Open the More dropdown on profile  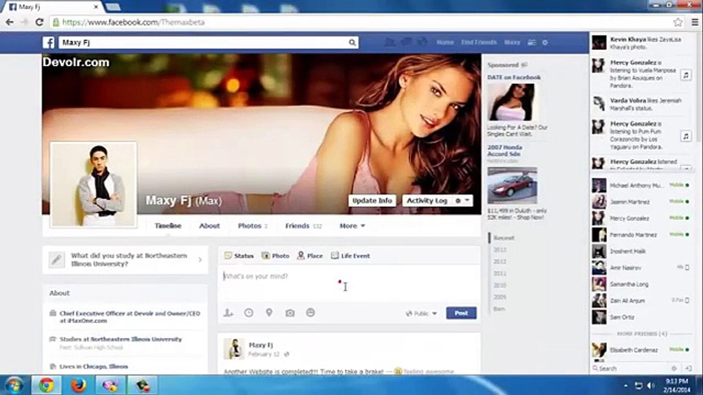click(352, 225)
